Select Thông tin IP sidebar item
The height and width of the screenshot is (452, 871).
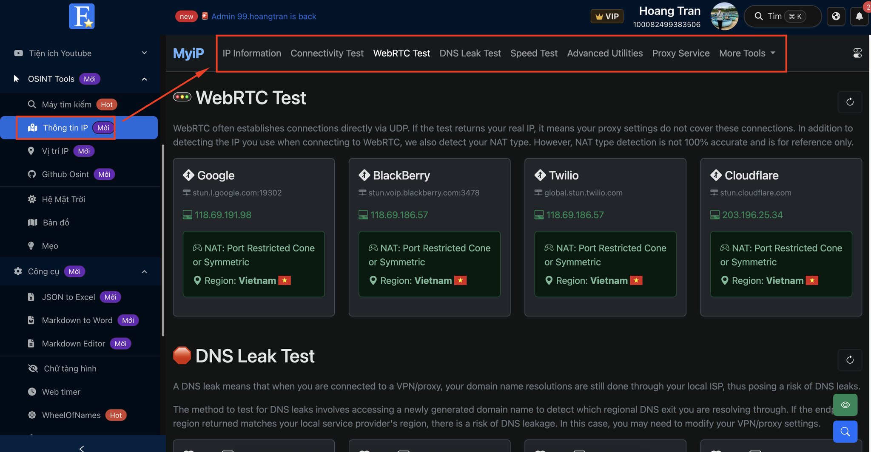click(79, 128)
